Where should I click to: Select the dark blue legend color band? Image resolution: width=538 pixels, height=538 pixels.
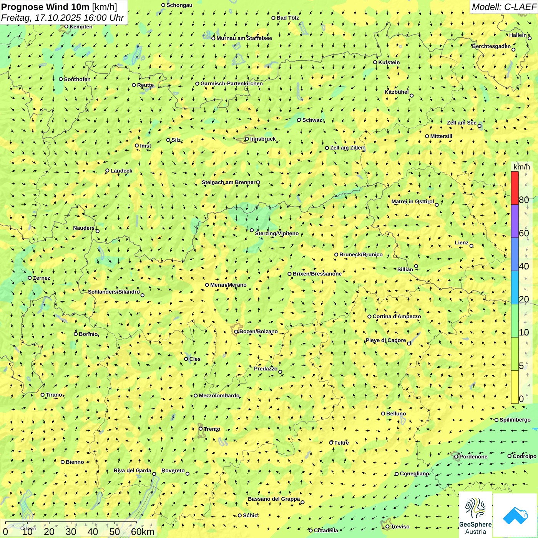pyautogui.click(x=515, y=255)
